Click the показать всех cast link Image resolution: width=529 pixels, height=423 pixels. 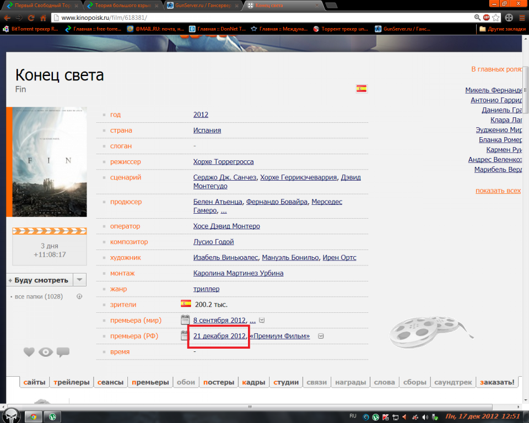498,191
